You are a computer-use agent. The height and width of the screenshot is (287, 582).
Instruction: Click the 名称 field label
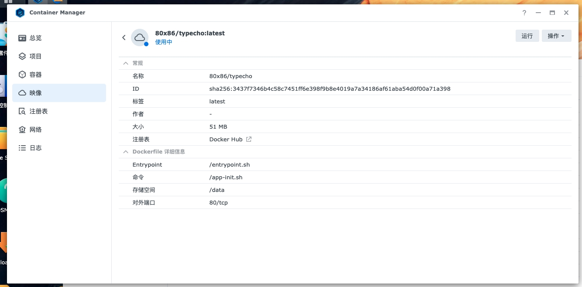(138, 76)
